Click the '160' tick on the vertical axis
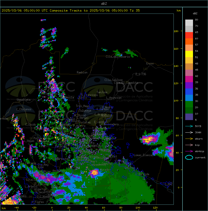 pos(176,49)
